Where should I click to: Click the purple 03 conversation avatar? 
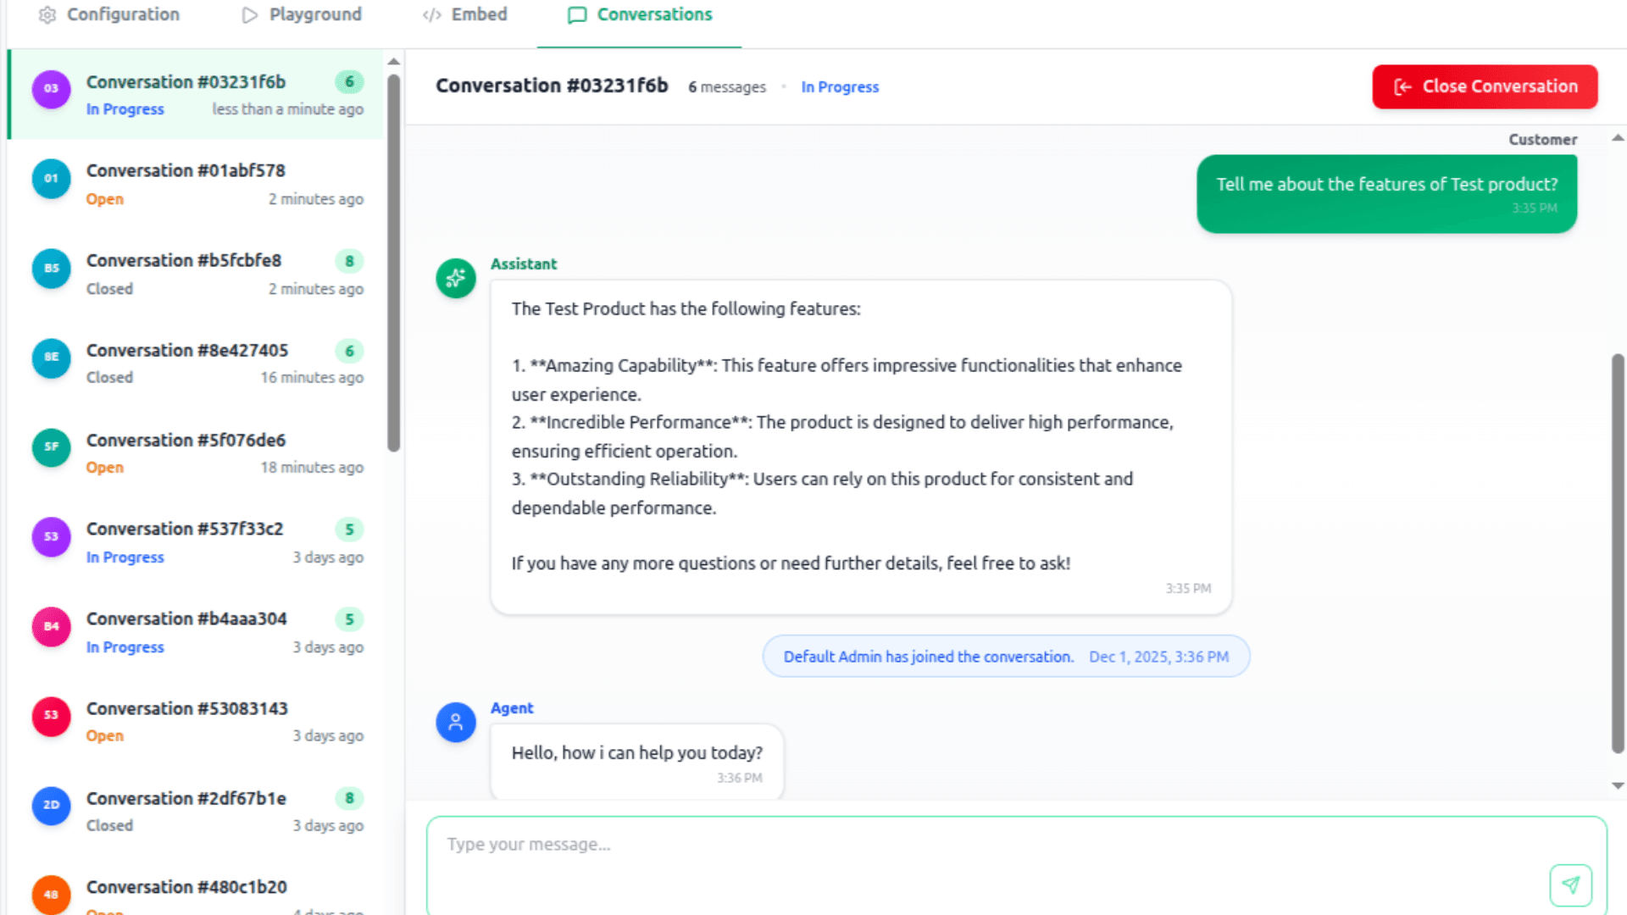click(x=51, y=89)
